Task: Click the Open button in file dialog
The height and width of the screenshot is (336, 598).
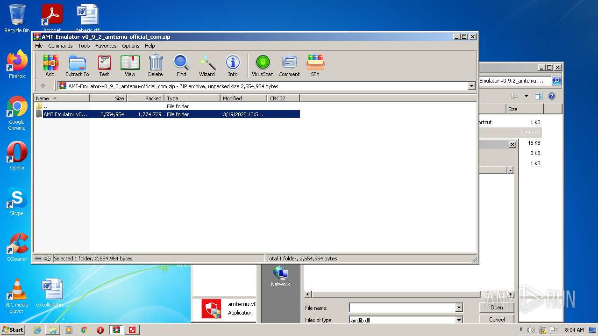Action: tap(497, 308)
